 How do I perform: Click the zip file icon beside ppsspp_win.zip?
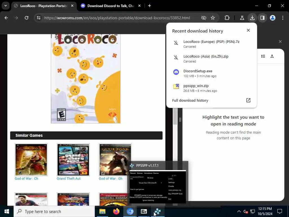pos(176,86)
